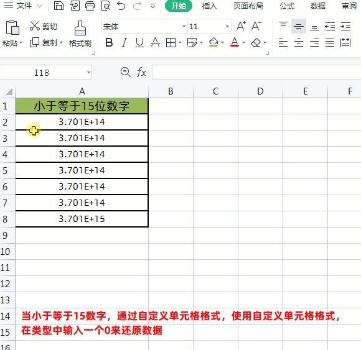Expand the Name Box dropdown arrow

click(x=88, y=73)
